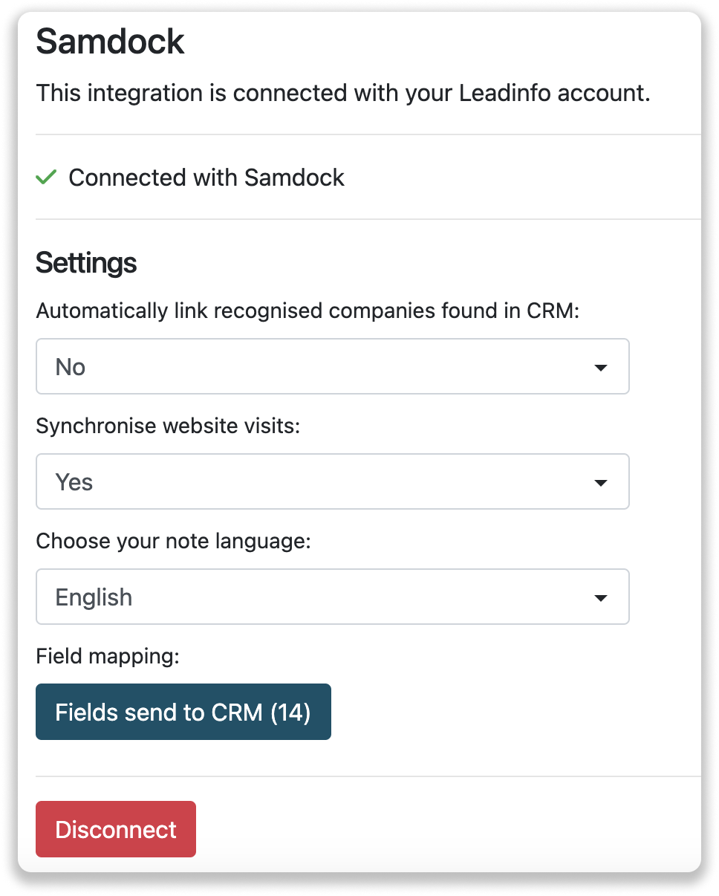Screen dimensions: 719x896
Task: Select the English value in the language combobox
Action: coord(94,597)
